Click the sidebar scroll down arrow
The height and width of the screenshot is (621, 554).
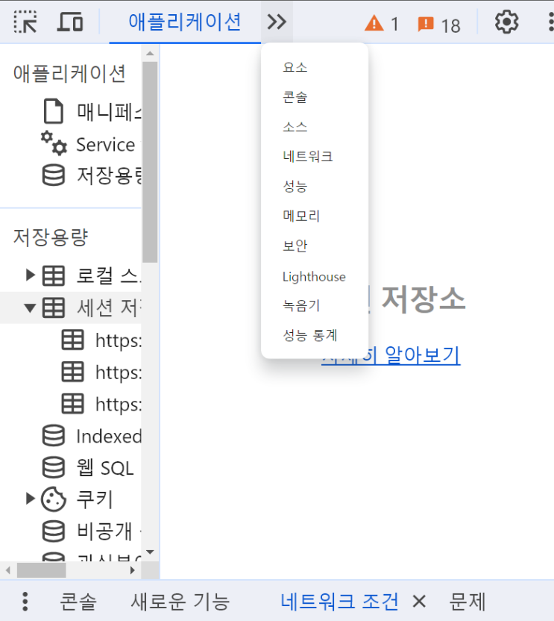click(150, 552)
